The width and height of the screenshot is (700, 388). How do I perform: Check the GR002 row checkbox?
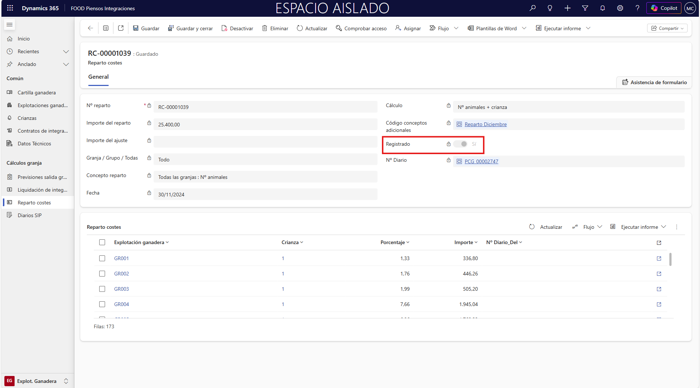point(102,274)
